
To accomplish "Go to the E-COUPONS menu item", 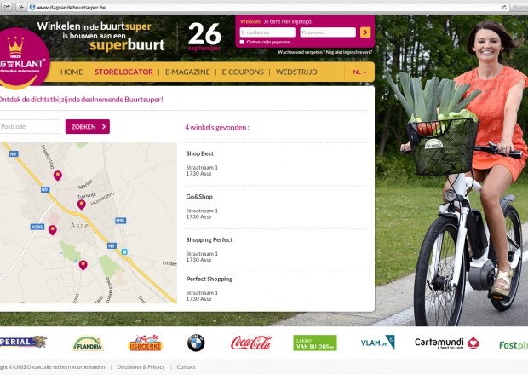I will coord(243,72).
